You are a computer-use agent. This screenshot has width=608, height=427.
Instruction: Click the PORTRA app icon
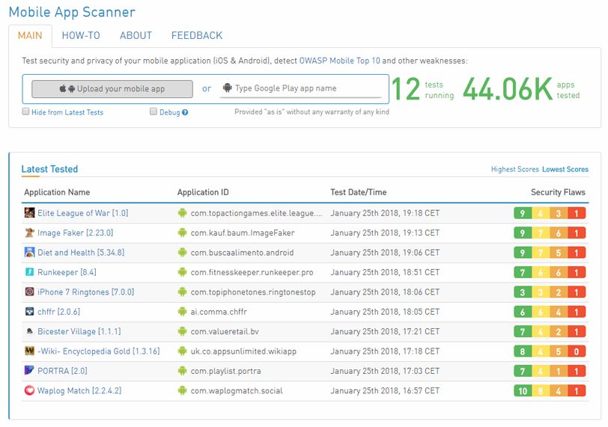[x=30, y=371]
